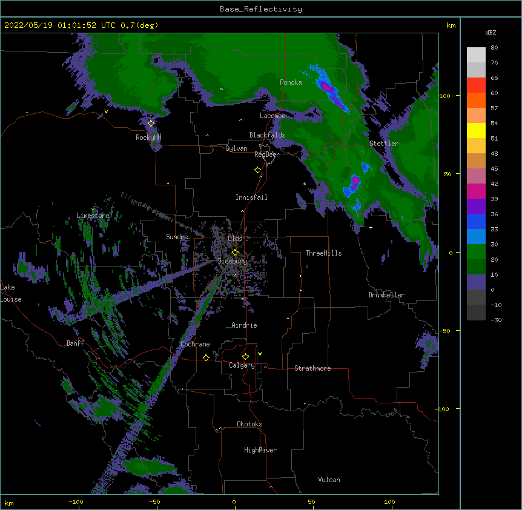
Task: Click the blue 36 dBZ color swatch
Action: point(476,221)
